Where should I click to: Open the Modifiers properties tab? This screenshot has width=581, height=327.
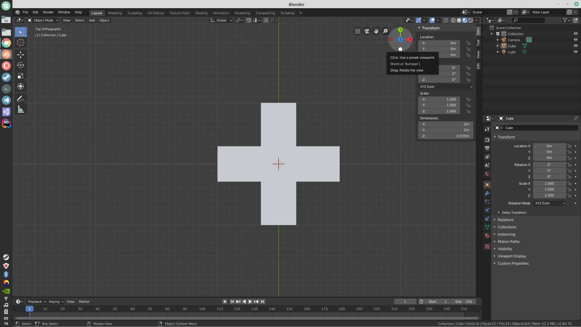click(x=487, y=193)
